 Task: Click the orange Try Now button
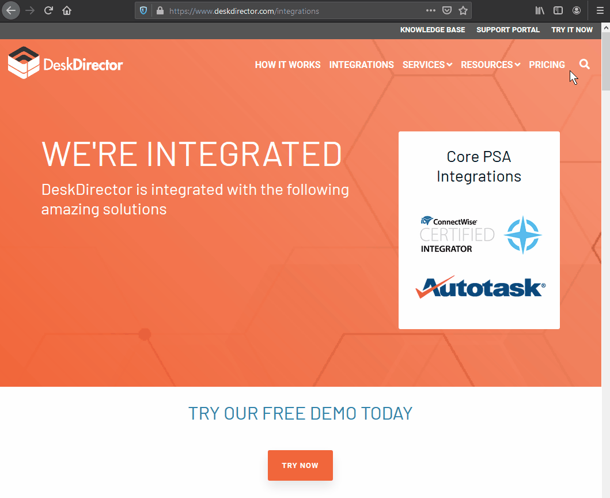(300, 465)
